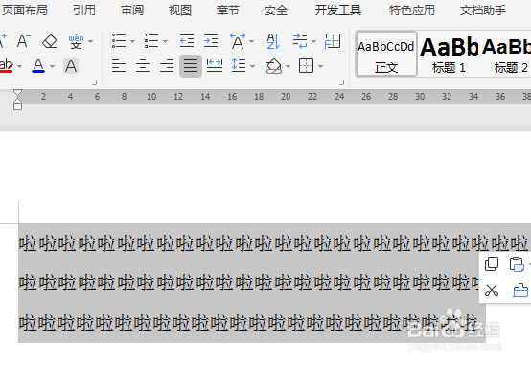The image size is (531, 365).
Task: Open the 章节 tab
Action: coord(228,11)
